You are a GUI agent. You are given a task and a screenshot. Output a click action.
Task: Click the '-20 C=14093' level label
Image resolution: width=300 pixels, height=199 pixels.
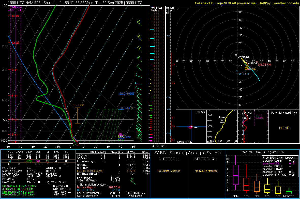(127, 108)
